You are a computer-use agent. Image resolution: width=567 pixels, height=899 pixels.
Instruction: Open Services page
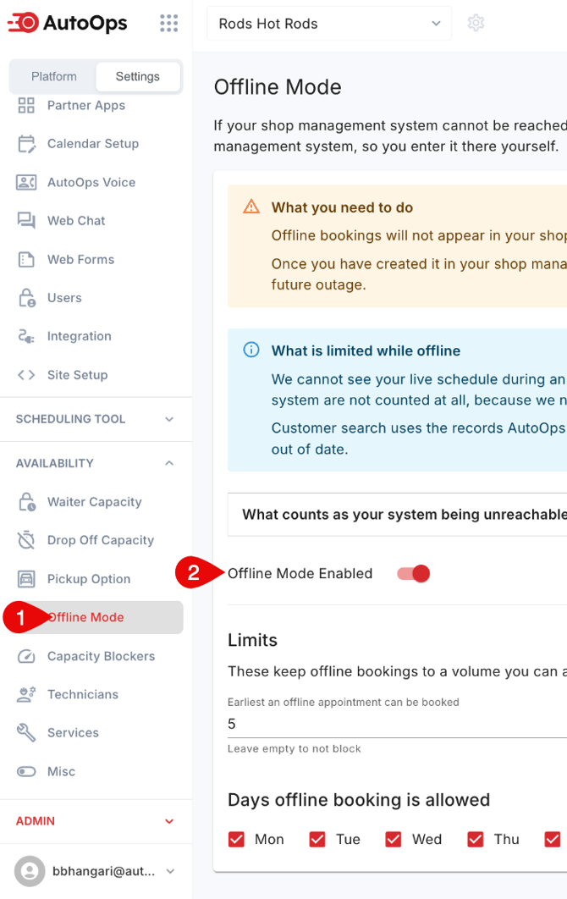73,733
